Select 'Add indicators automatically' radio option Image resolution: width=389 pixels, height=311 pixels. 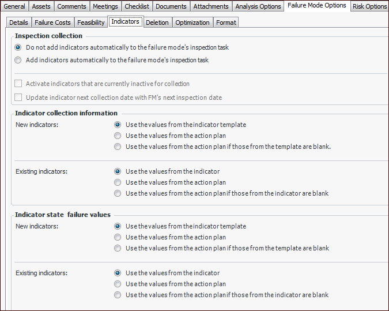pos(18,60)
